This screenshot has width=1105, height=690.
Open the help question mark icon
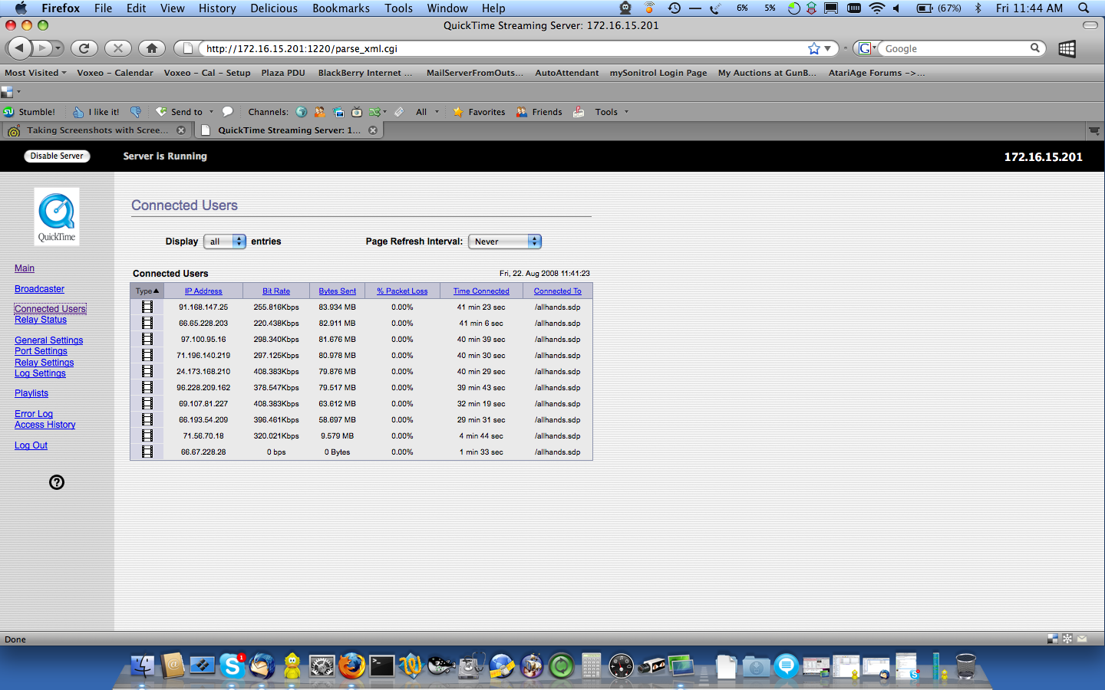(x=57, y=482)
